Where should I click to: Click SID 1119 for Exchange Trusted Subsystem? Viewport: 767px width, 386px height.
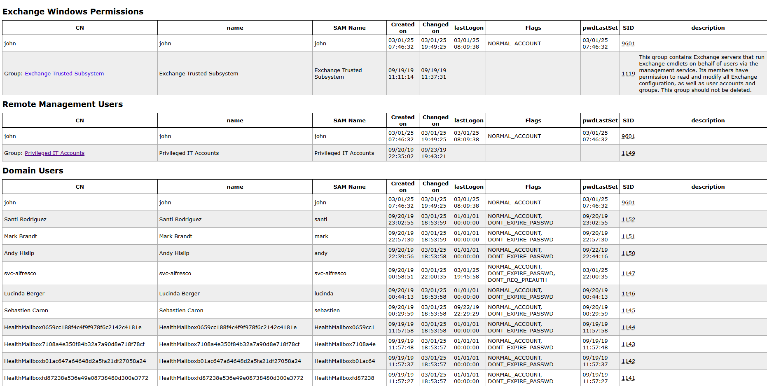628,74
